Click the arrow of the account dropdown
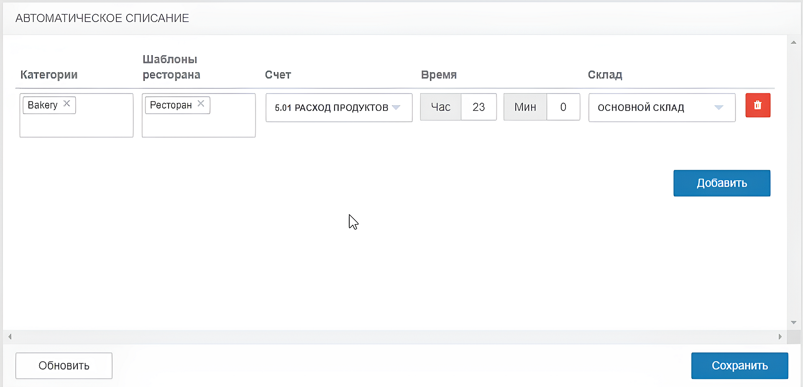The height and width of the screenshot is (387, 803). pos(396,108)
